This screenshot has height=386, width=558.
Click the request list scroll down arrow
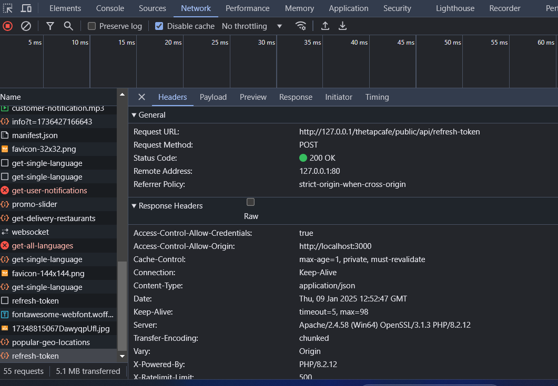coord(122,356)
